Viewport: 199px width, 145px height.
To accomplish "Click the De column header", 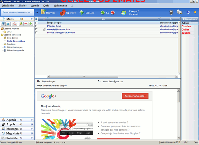I will click(103, 19).
